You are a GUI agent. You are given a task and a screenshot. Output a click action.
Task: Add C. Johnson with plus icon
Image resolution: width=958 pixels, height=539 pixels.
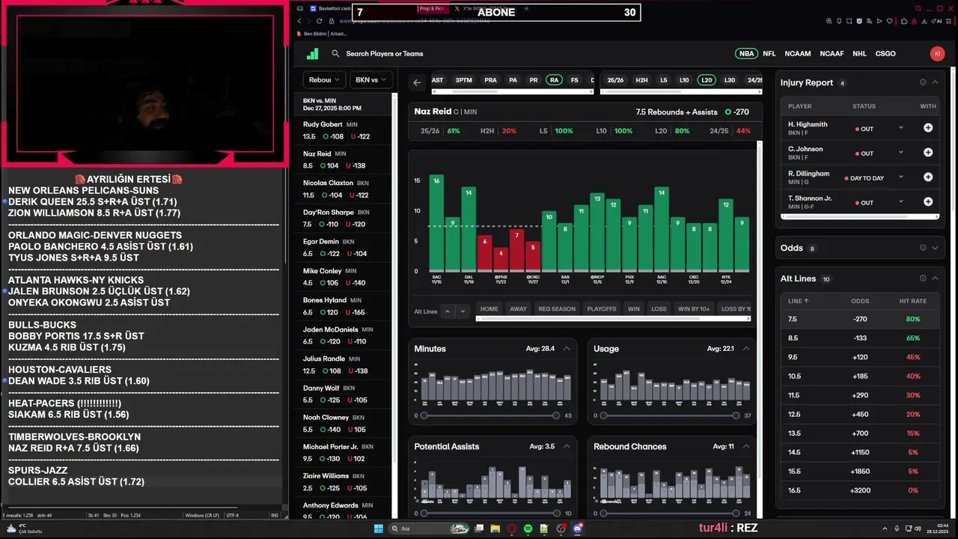(928, 153)
